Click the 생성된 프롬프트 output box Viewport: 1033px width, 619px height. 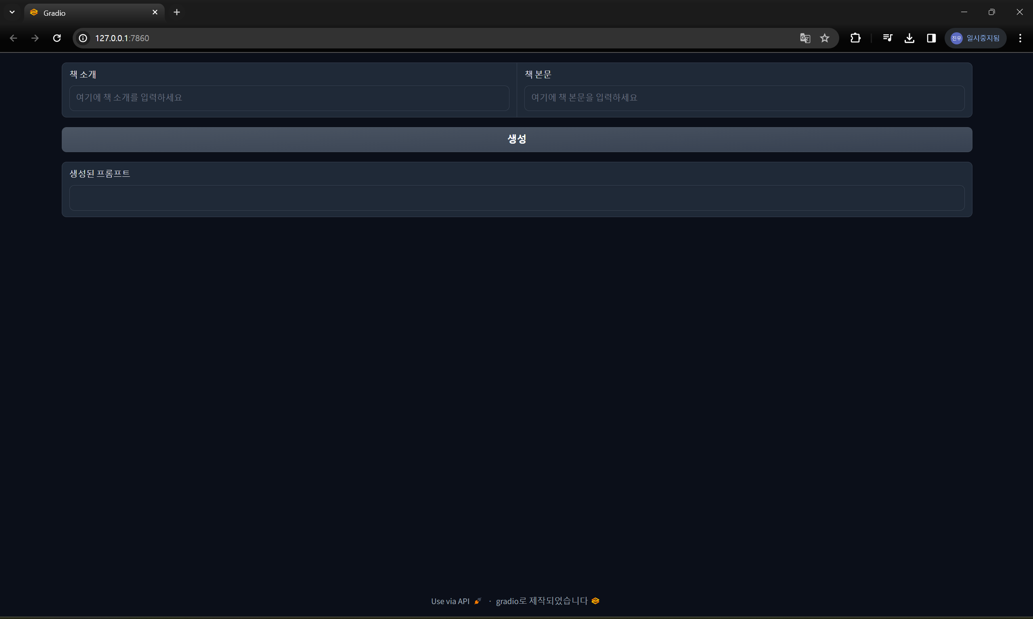click(517, 198)
